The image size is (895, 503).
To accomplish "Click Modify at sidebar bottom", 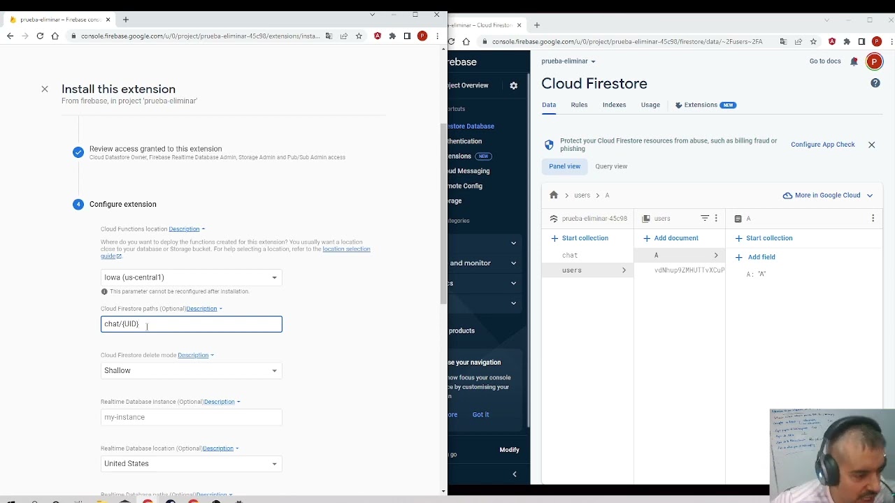I will tap(509, 450).
